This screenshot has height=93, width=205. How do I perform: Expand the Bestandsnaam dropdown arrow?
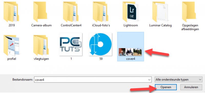149,79
